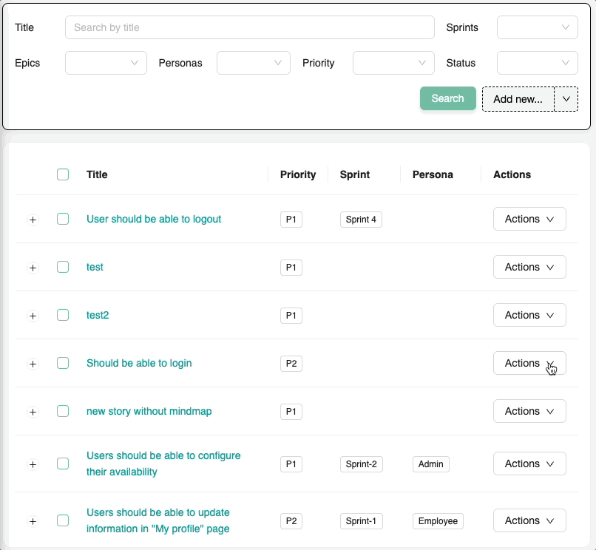Toggle the select-all checkbox in table header
The height and width of the screenshot is (550, 596).
(x=63, y=174)
